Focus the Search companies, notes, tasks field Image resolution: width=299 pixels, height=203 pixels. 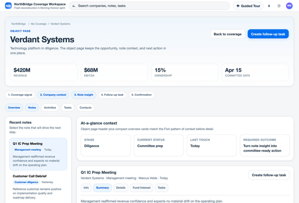[149, 6]
